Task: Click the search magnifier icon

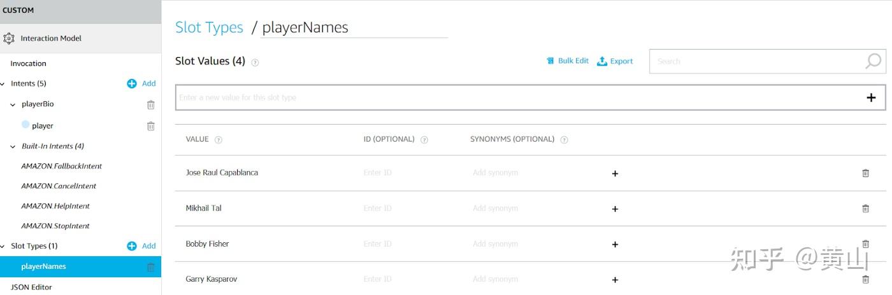Action: click(x=873, y=61)
